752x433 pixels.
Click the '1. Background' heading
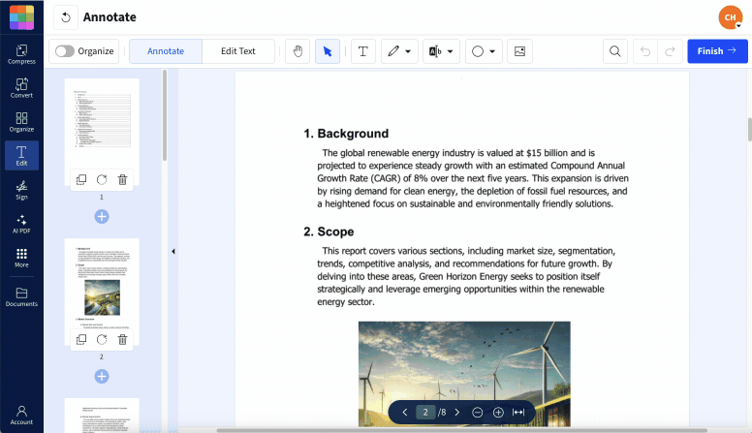coord(346,134)
